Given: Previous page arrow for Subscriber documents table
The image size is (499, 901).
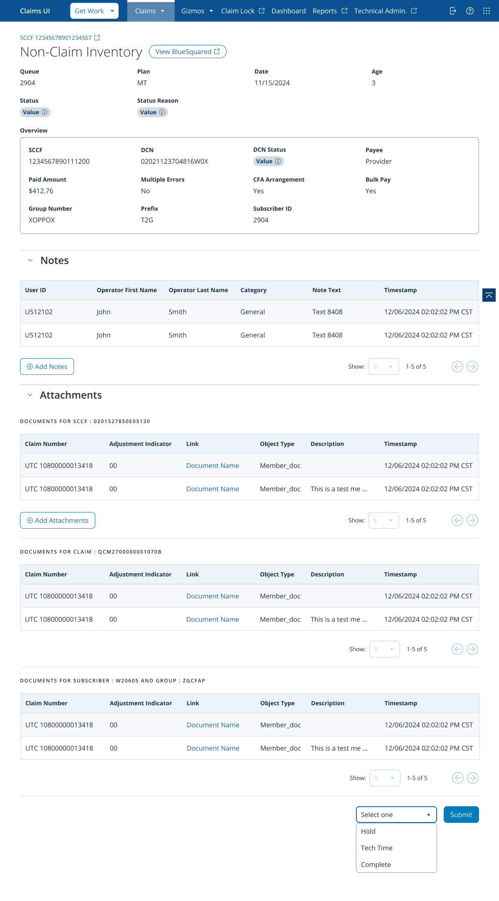Looking at the screenshot, I should click(x=458, y=778).
